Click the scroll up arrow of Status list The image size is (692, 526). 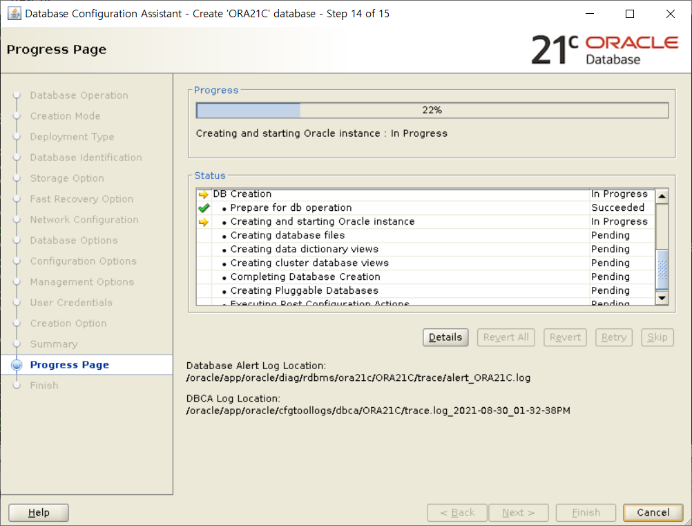click(x=662, y=196)
